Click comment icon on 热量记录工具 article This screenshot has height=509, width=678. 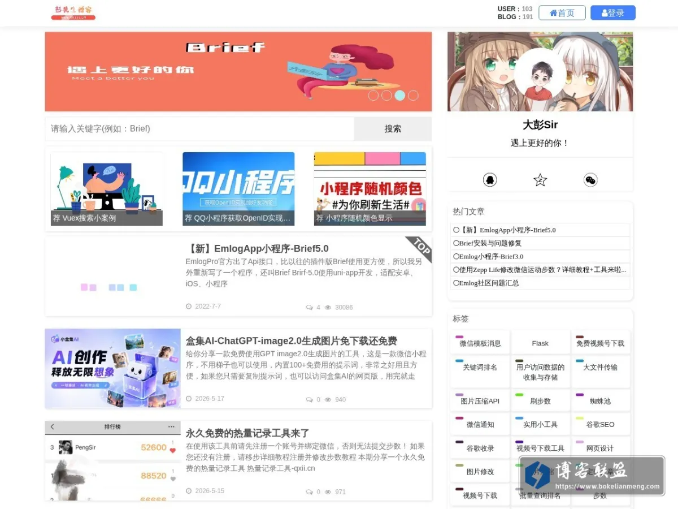[309, 492]
